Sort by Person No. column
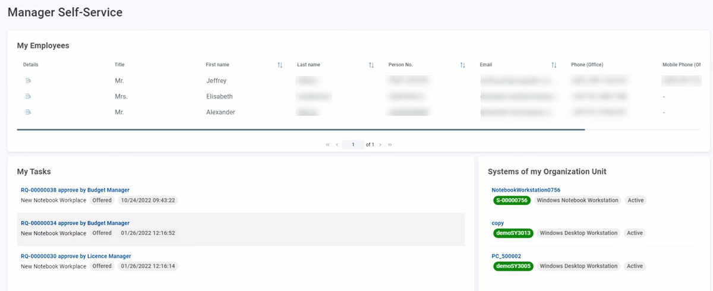The image size is (713, 291). point(462,65)
